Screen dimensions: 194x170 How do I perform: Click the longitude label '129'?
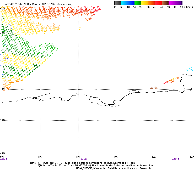click(x=116, y=157)
